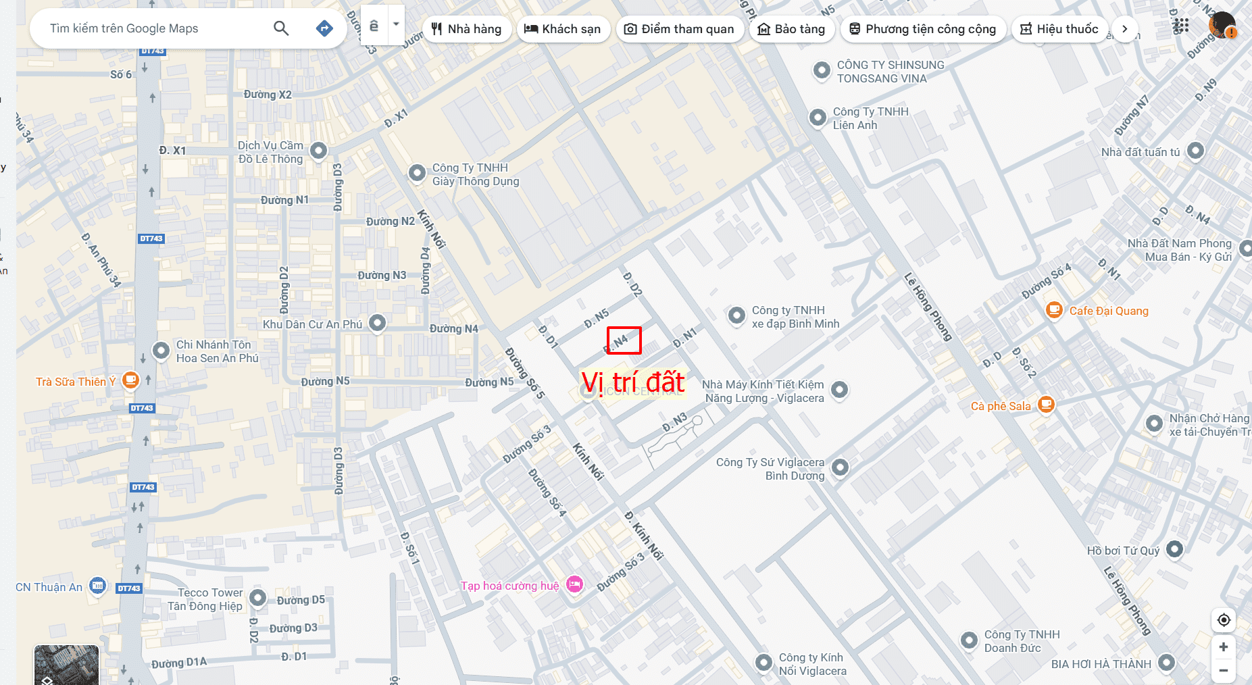Click the Khu Dân Cư An Phú marker
This screenshot has height=685, width=1252.
tap(377, 323)
